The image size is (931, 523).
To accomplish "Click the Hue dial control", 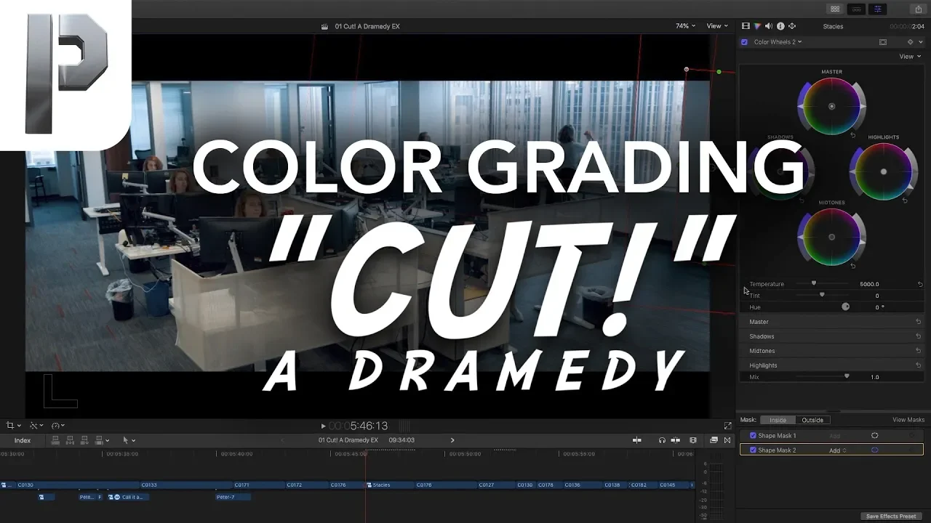I will click(x=845, y=307).
